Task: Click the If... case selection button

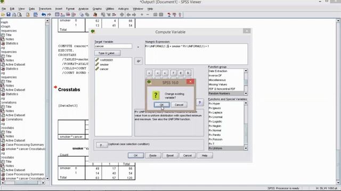Action: coord(102,145)
